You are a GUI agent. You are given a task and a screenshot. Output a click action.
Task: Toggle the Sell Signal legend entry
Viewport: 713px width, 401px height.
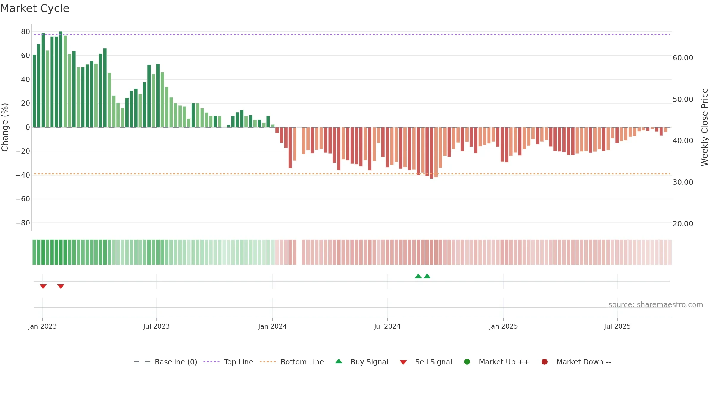tap(426, 362)
